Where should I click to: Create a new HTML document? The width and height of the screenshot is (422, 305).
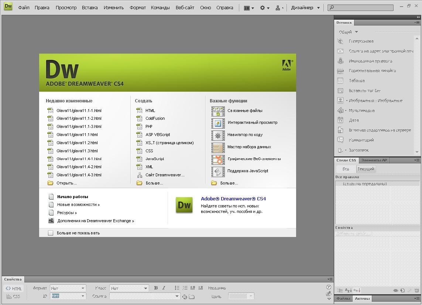[150, 111]
